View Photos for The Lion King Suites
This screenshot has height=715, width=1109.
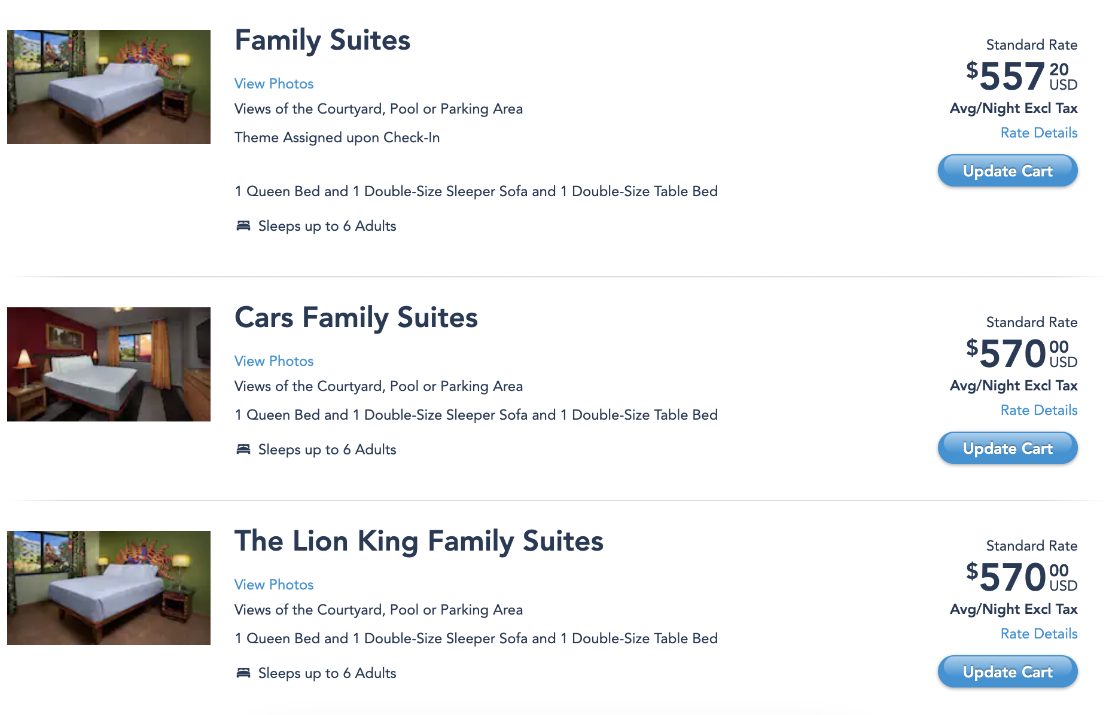pyautogui.click(x=274, y=585)
